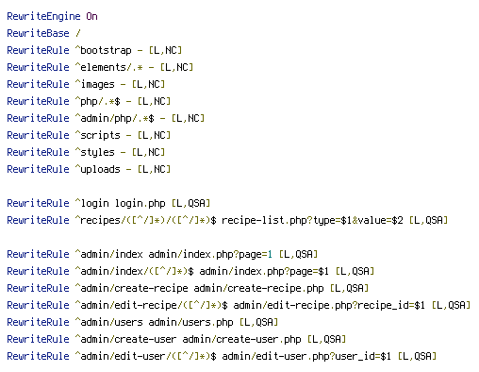Click admin/index.php?page=$1 target text
This screenshot has width=479, height=372.
[264, 271]
